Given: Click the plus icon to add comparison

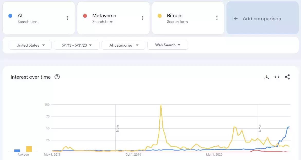Looking at the screenshot, I should point(235,19).
